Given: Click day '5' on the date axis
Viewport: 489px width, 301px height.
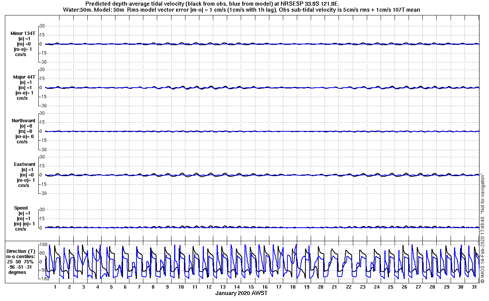Looking at the screenshot, I should click(x=111, y=287).
